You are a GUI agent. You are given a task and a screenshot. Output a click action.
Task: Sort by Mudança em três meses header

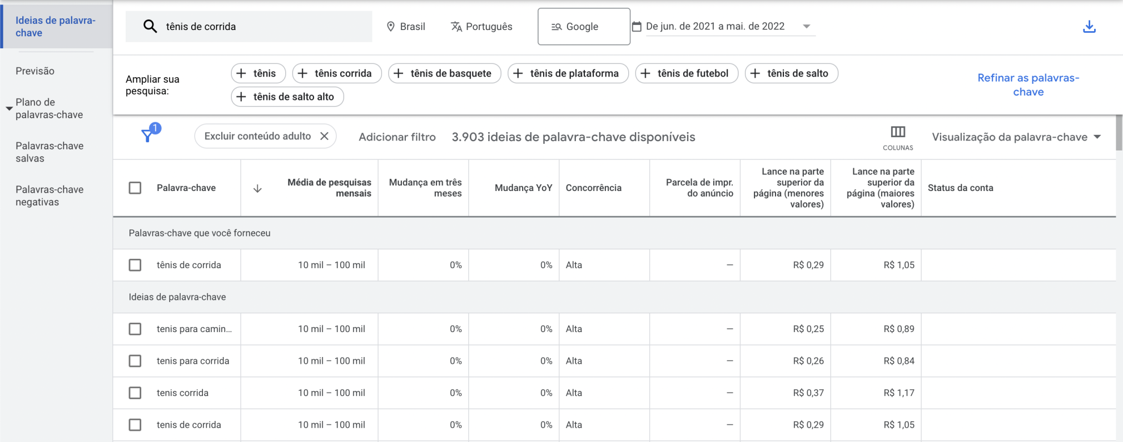[x=425, y=188]
